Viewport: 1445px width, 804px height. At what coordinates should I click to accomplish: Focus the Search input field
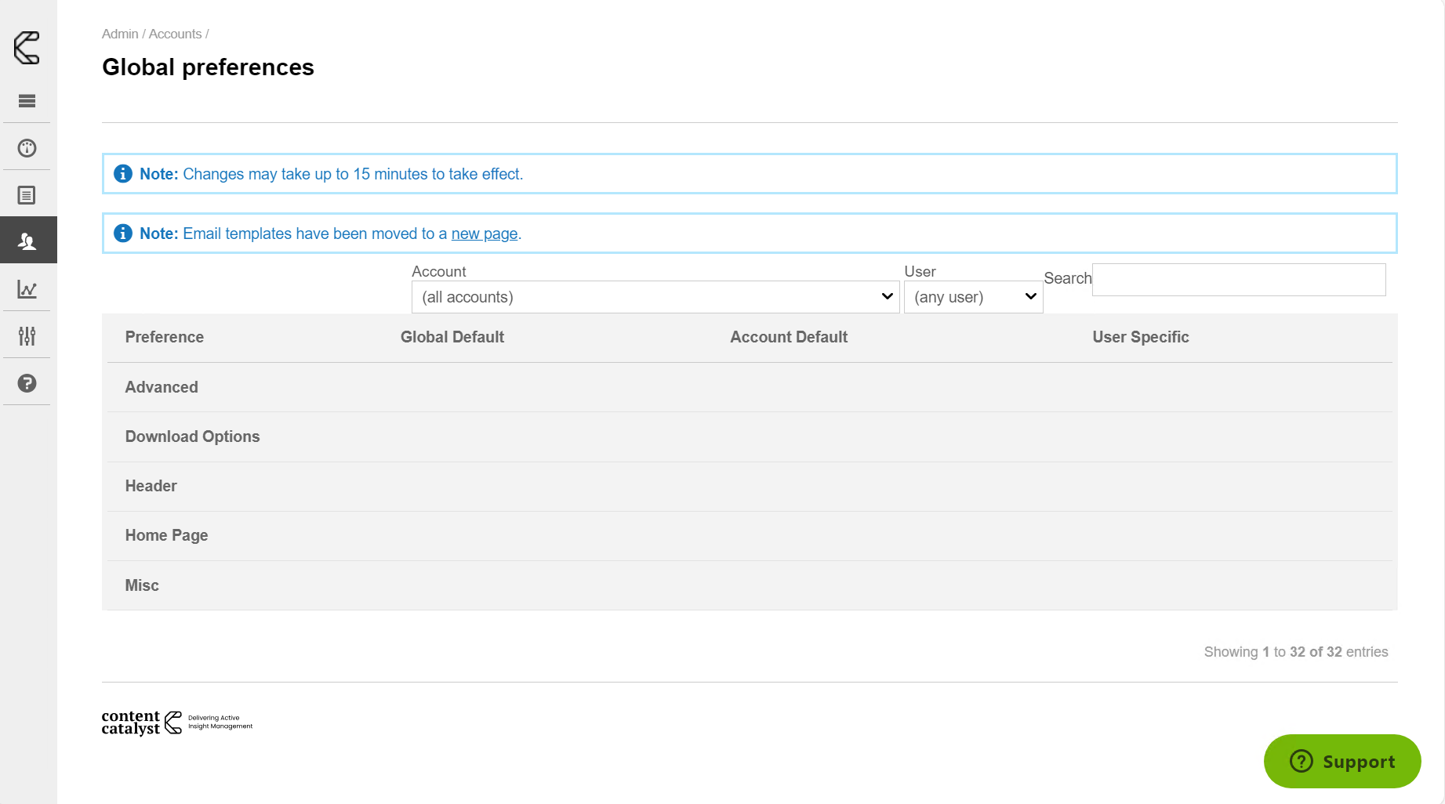[x=1238, y=280]
